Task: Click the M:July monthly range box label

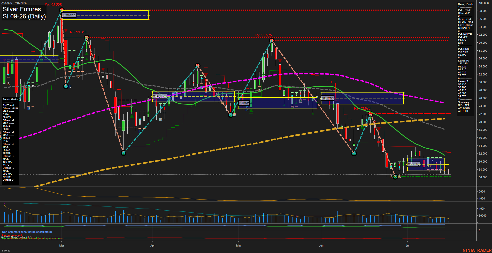Action: coord(414,164)
